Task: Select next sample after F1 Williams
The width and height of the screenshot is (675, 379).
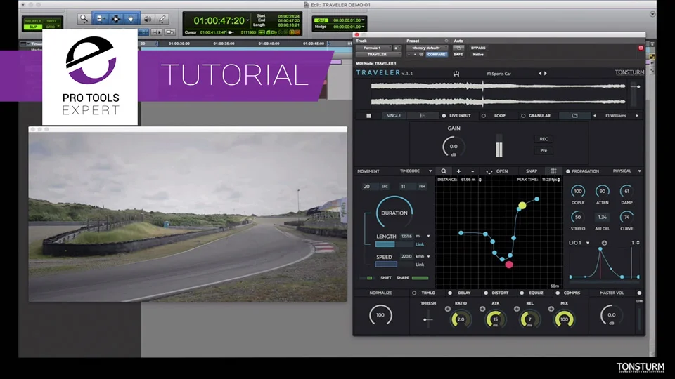Action: click(637, 116)
